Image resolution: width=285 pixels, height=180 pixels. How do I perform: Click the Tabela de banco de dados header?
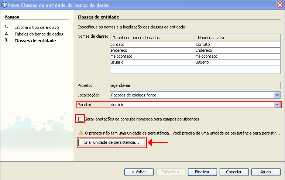(152, 38)
